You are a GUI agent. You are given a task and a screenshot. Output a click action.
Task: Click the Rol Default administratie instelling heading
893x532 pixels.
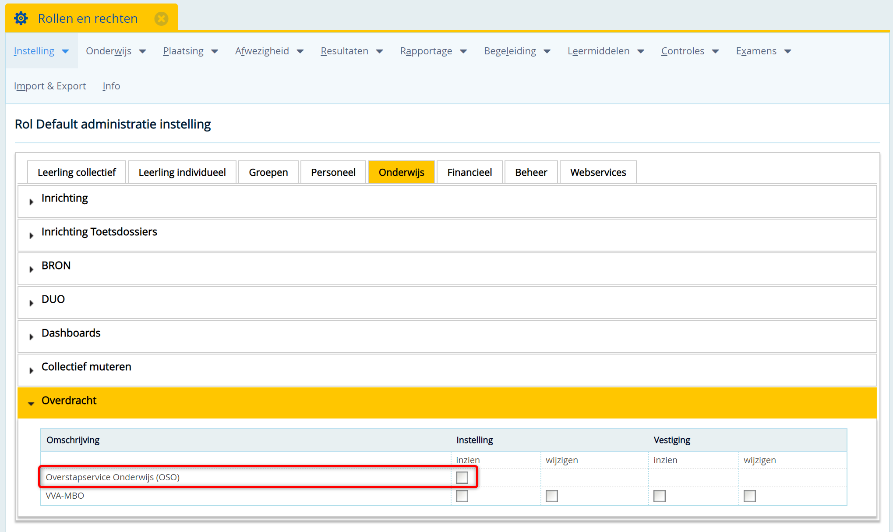tap(113, 124)
